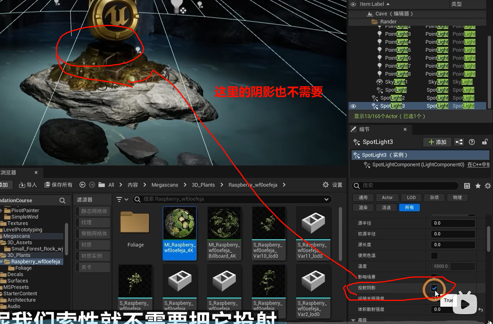The width and height of the screenshot is (493, 324).
Task: Select the 所有 category filter
Action: tap(409, 208)
